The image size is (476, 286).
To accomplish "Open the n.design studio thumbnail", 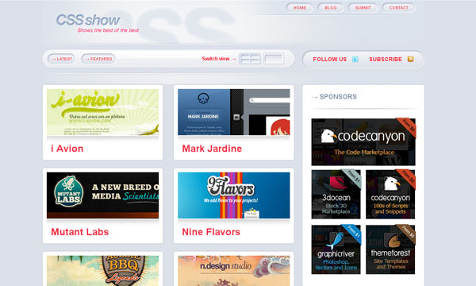I will coord(234,271).
